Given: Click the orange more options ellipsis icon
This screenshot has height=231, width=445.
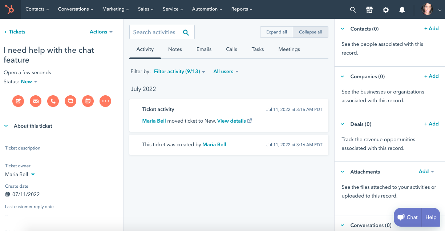Looking at the screenshot, I should (x=105, y=101).
